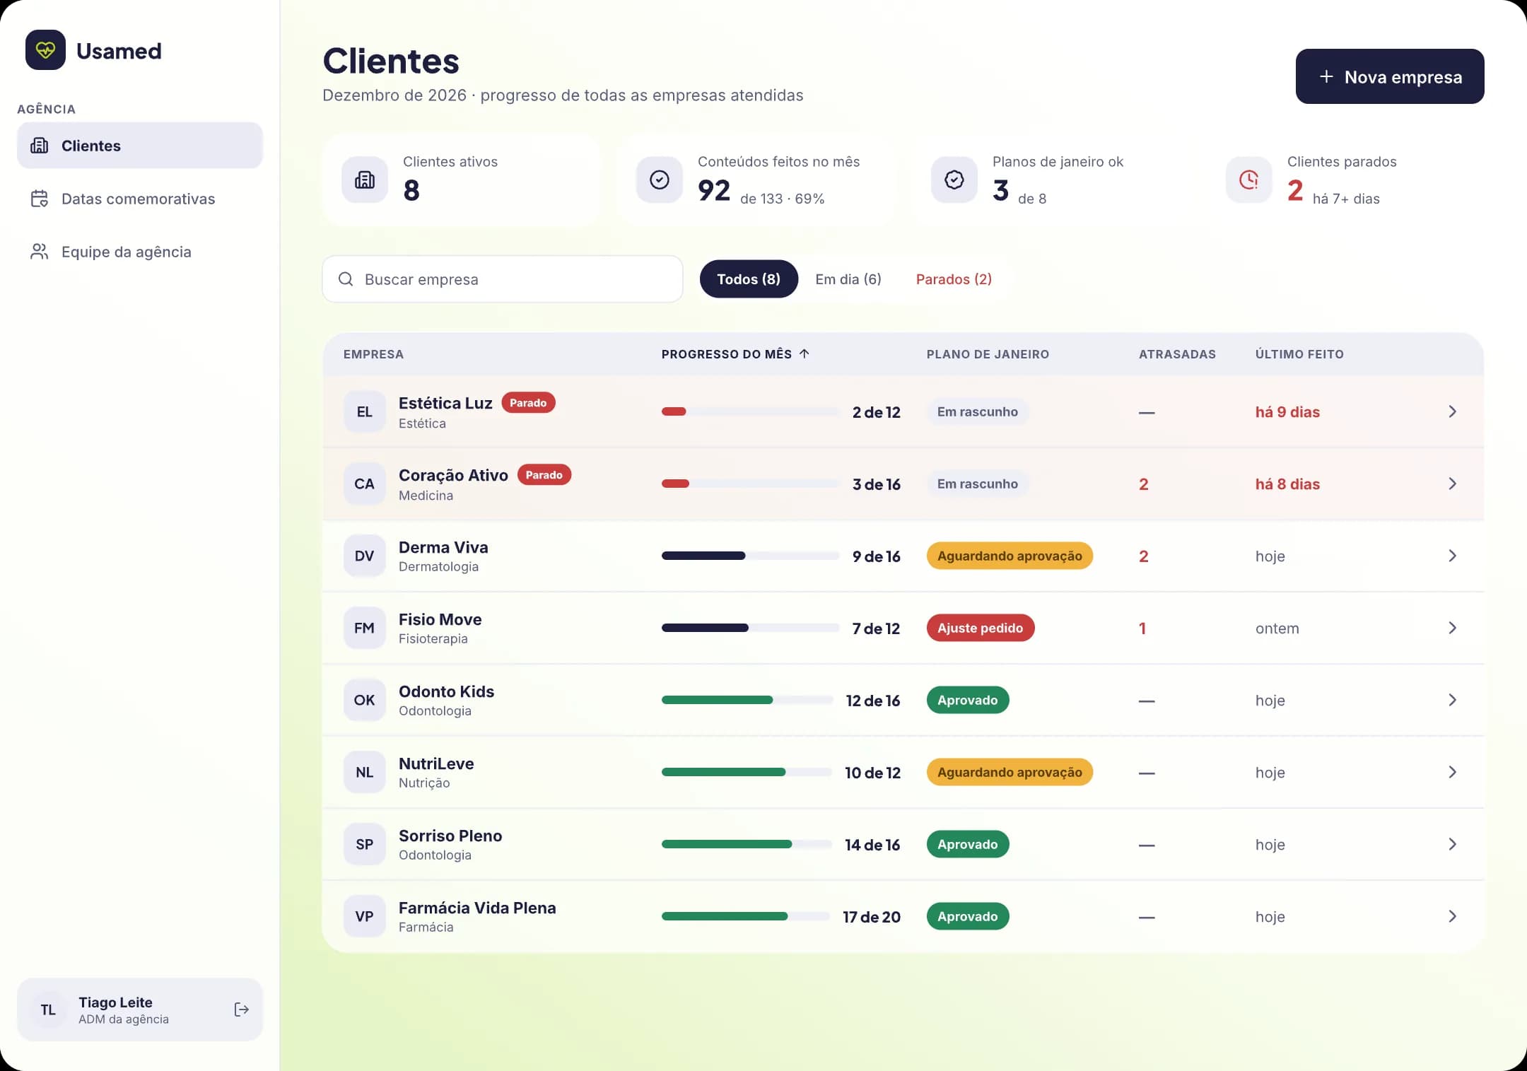The image size is (1527, 1071).
Task: Open Estética Luz row chevron
Action: [x=1452, y=411]
